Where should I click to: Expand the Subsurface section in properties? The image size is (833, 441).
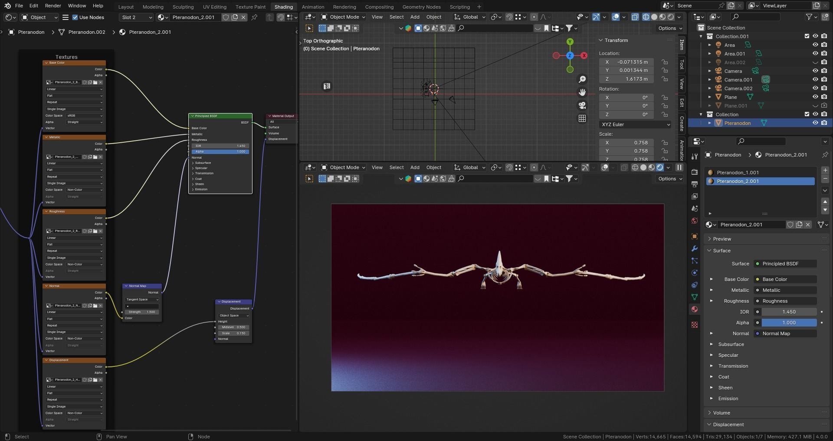coord(731,344)
